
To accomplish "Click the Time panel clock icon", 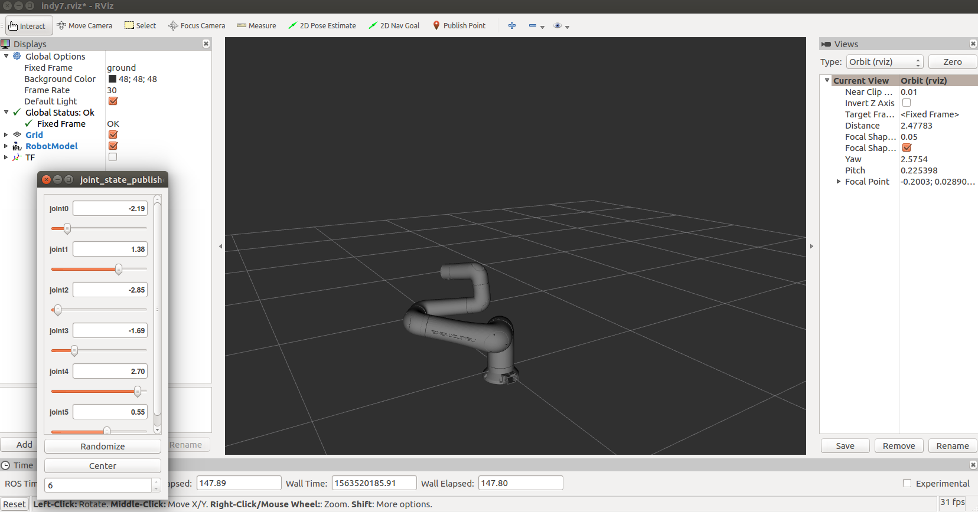I will [x=6, y=465].
